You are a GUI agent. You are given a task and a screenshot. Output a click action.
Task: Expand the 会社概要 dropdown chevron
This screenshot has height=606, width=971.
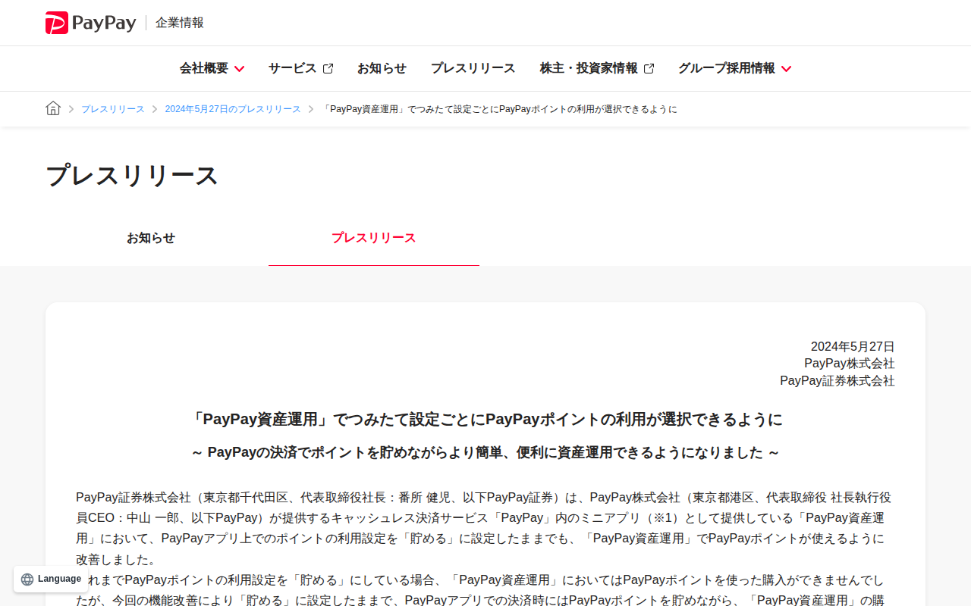(x=239, y=69)
